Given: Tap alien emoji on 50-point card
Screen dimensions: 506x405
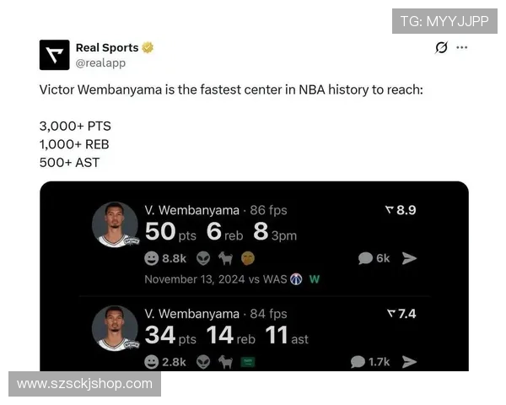Looking at the screenshot, I should [x=203, y=258].
